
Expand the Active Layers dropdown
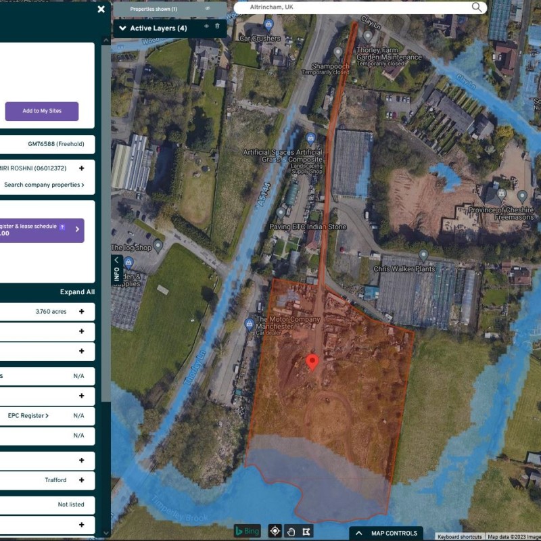(122, 28)
